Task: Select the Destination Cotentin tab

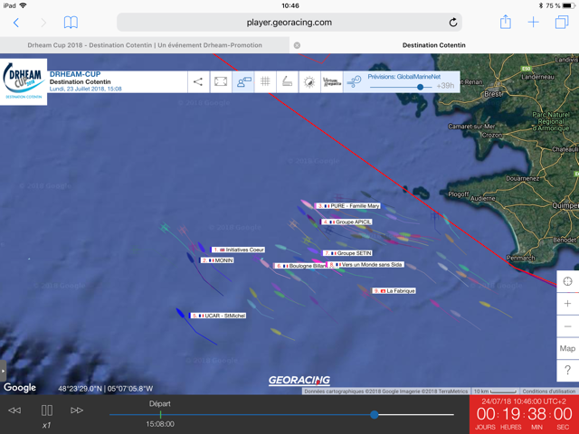Action: [x=434, y=45]
